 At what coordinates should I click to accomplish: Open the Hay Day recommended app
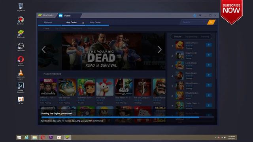[105, 87]
